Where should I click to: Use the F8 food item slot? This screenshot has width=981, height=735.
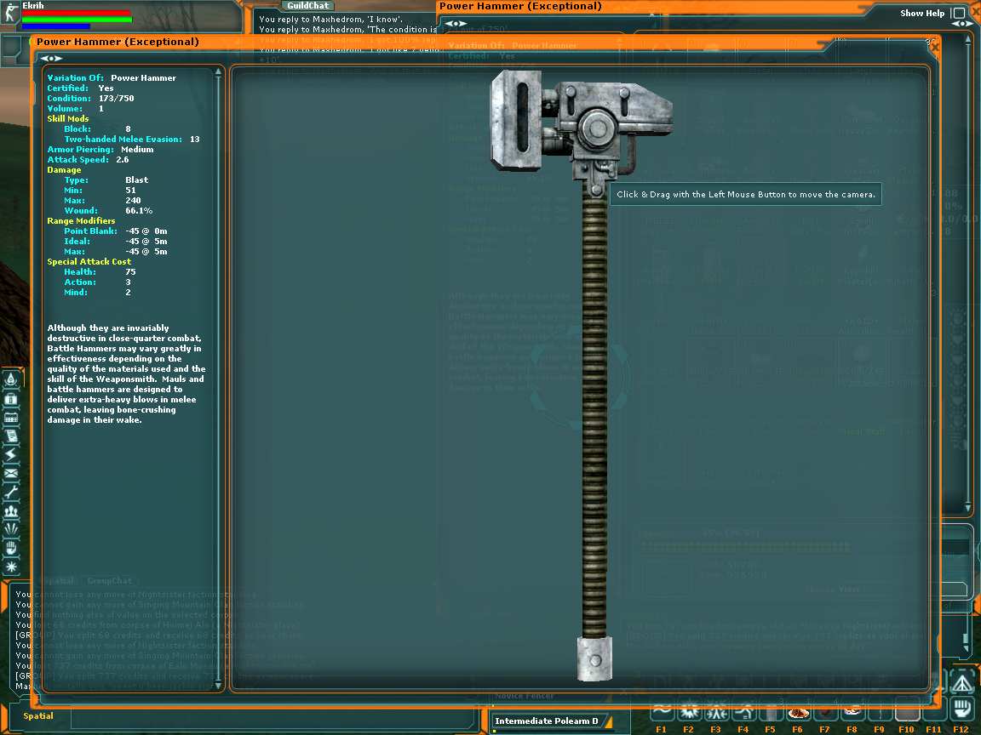click(852, 712)
